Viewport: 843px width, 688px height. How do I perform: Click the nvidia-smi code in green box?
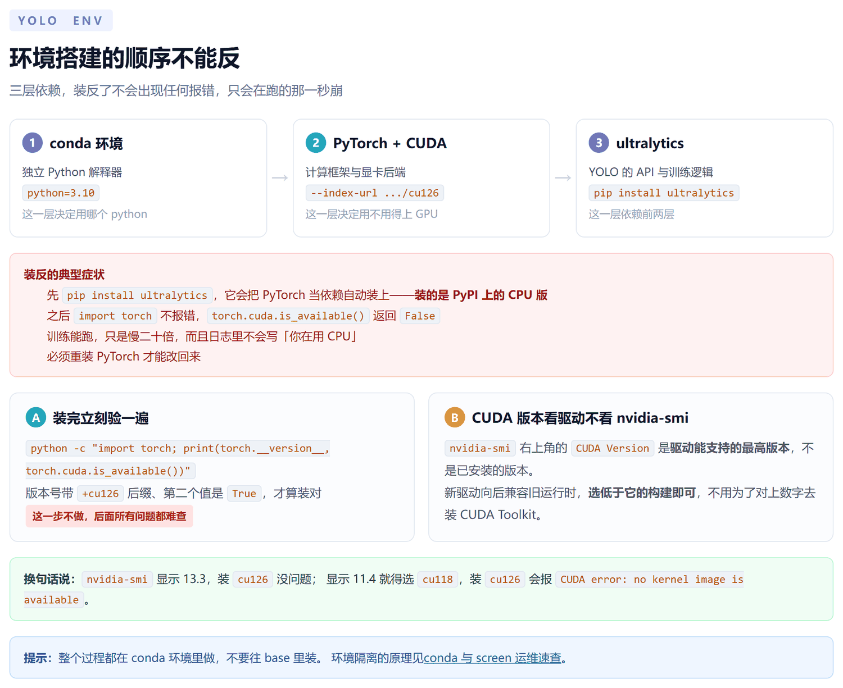(x=117, y=579)
